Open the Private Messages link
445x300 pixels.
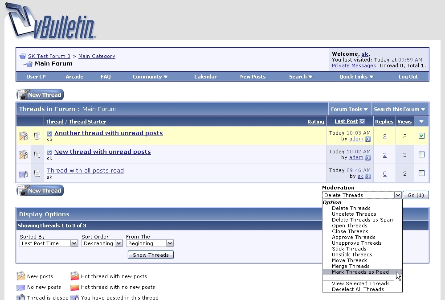point(354,66)
